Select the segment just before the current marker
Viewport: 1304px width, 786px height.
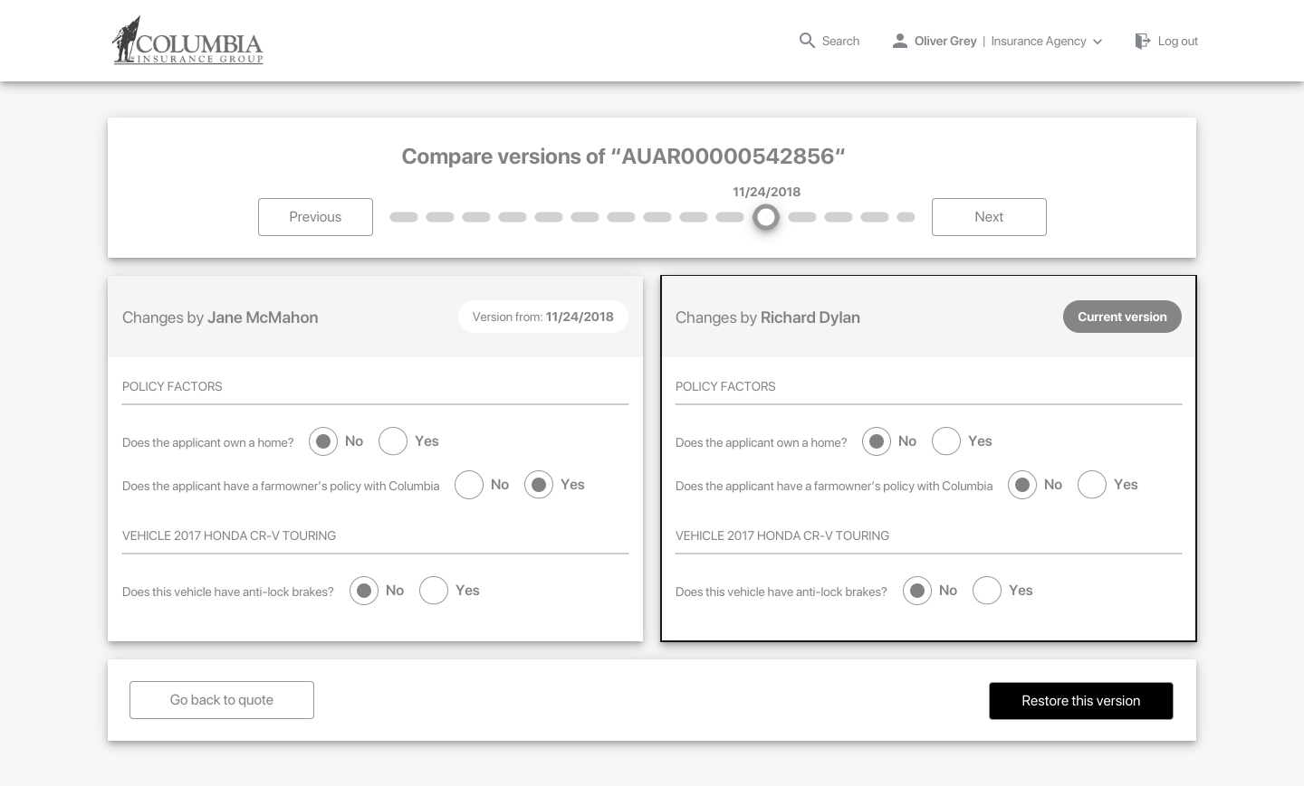point(730,217)
